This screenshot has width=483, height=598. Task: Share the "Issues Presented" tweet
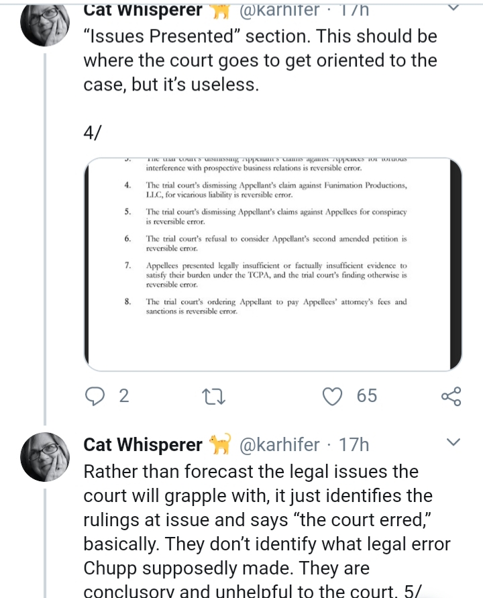click(451, 396)
